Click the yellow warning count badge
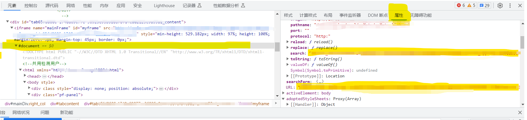The image size is (527, 120). (471, 5)
